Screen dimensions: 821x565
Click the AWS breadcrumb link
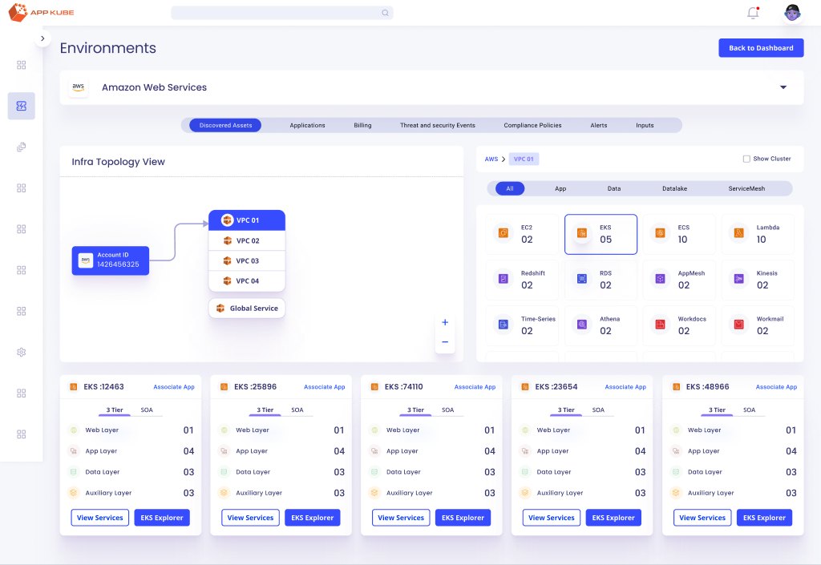[x=491, y=159]
